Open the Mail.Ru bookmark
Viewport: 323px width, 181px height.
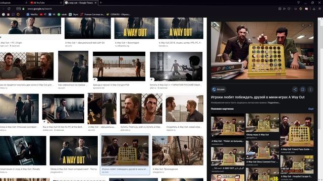pyautogui.click(x=32, y=15)
